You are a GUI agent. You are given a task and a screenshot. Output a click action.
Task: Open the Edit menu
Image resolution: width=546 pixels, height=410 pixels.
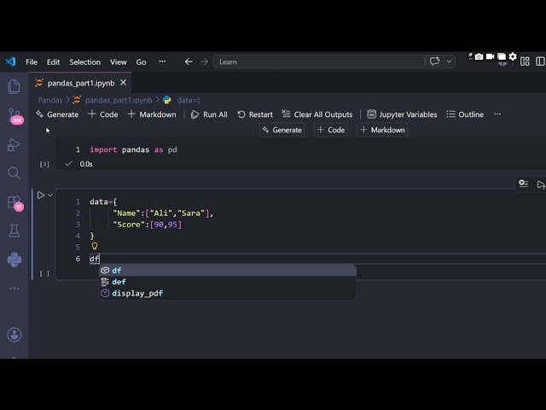[53, 62]
